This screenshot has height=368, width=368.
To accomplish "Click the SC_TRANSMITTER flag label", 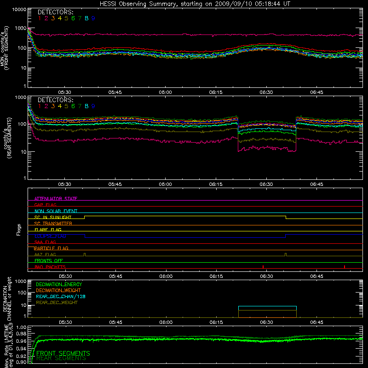I will click(53, 224).
